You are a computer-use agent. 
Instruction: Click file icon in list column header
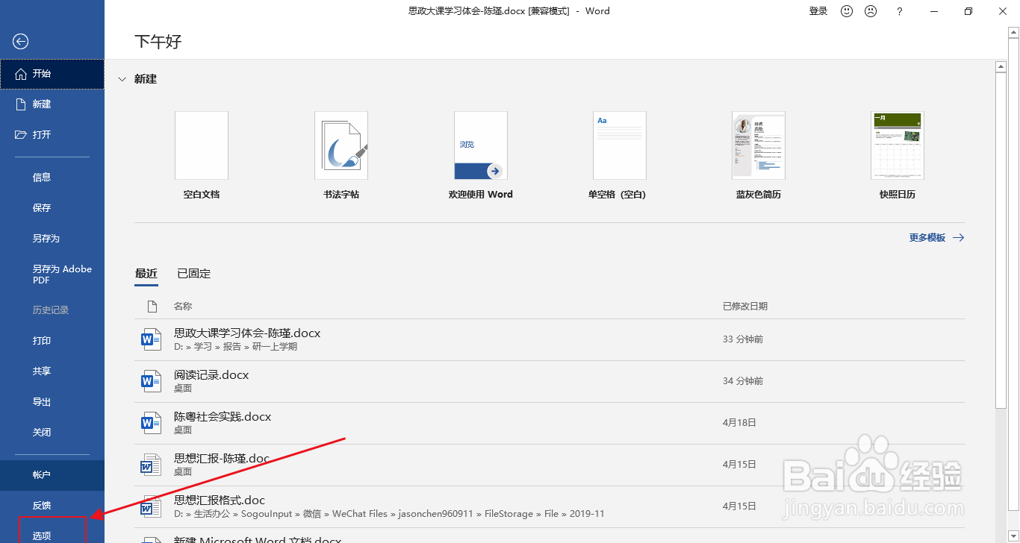[x=152, y=307]
